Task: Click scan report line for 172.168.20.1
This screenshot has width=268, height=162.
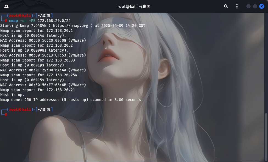Action: (x=37, y=30)
